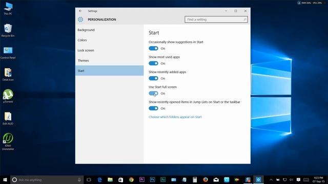Open the Background settings tab
Viewport: 328px width, 184px height.
pos(109,30)
